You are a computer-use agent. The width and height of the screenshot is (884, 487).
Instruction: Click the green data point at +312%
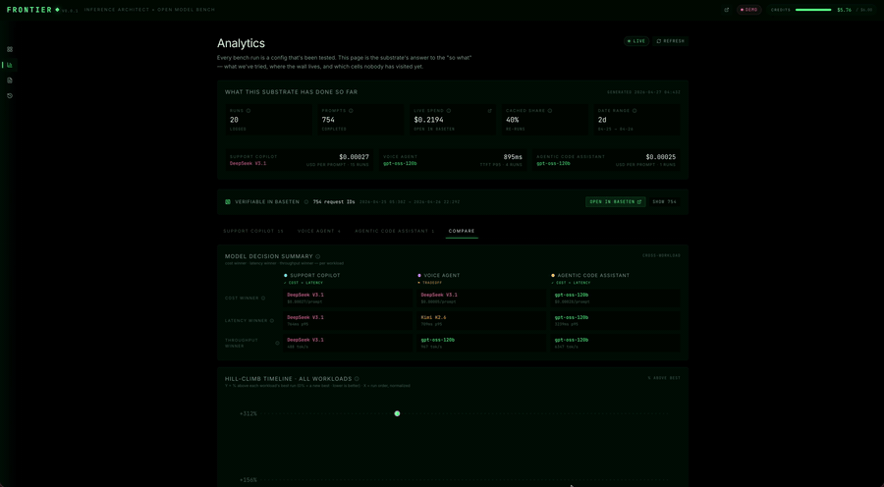click(x=397, y=413)
